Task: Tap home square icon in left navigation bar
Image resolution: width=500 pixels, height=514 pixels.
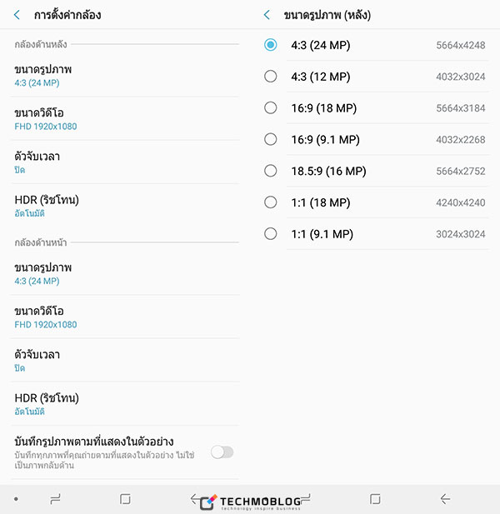Action: point(125,499)
